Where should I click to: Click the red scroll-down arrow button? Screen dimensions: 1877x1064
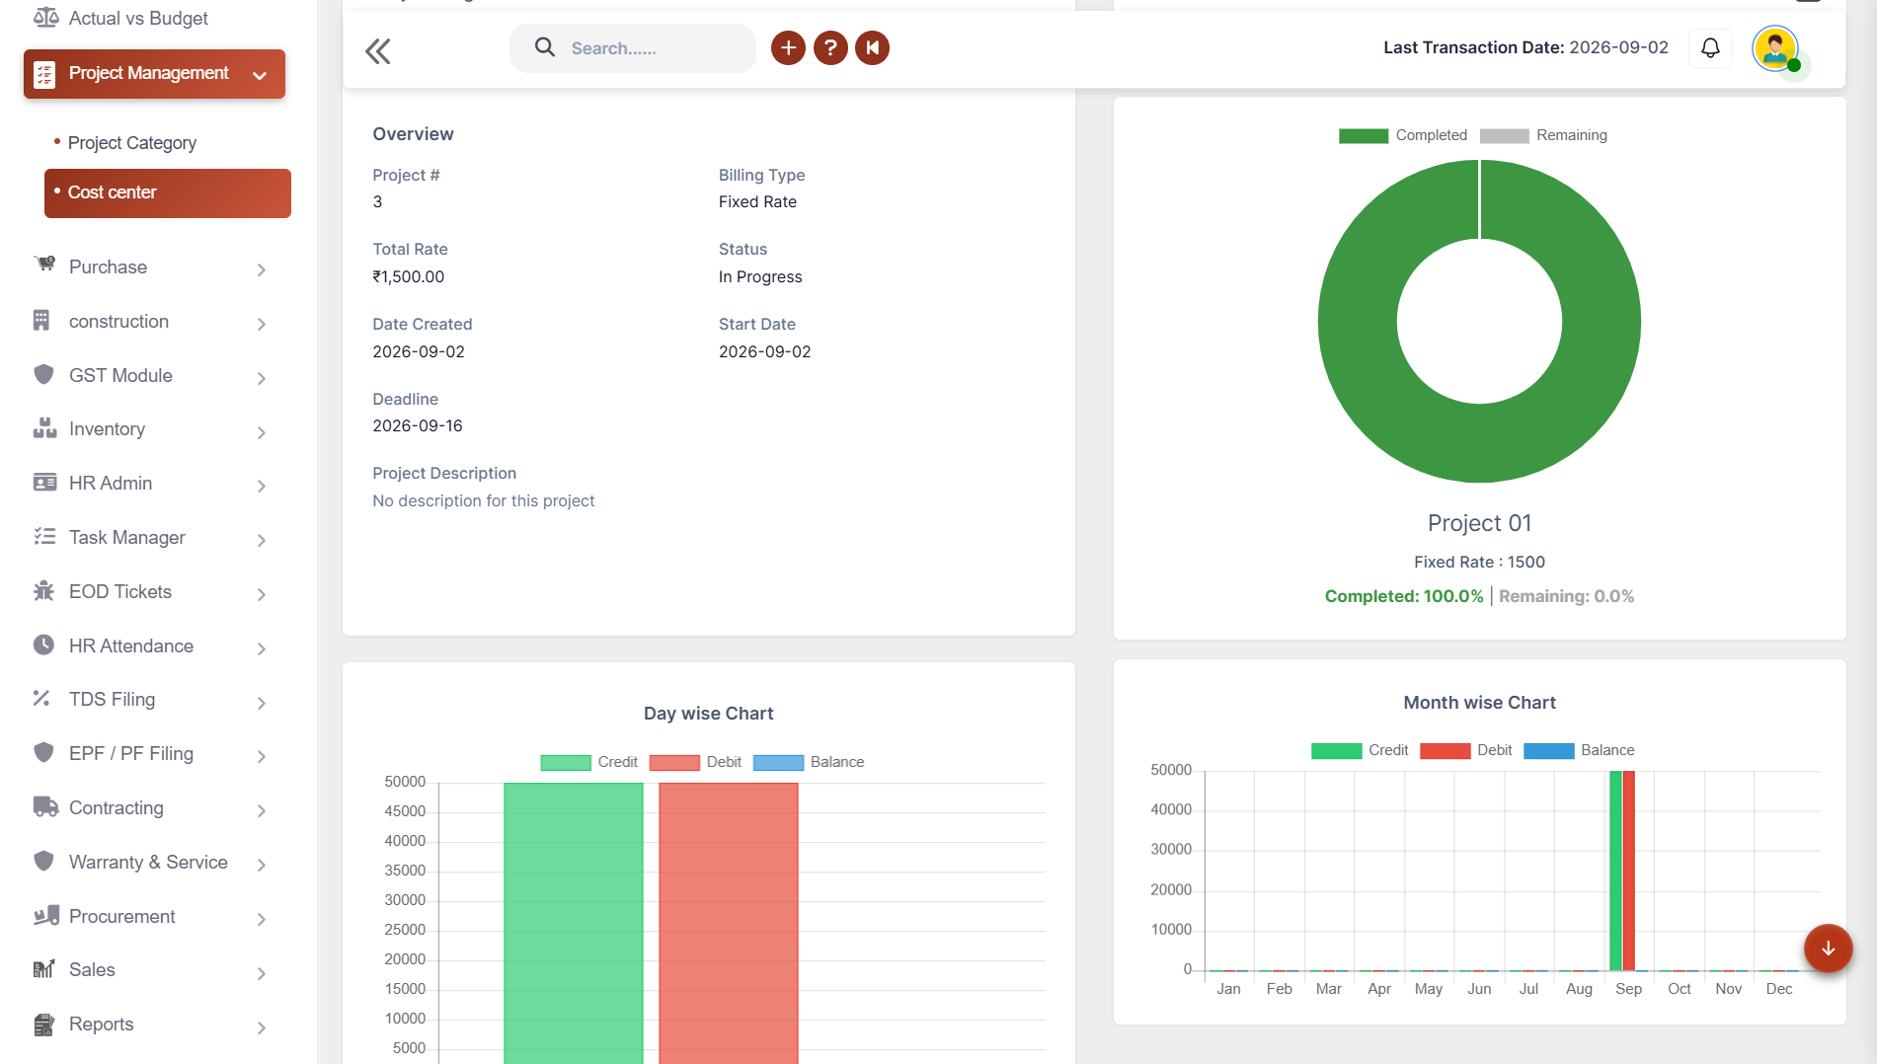(1828, 948)
